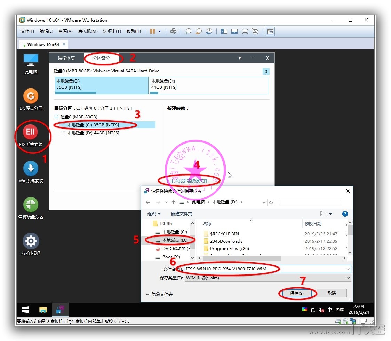Click the Unity mode toolbar icon
This screenshot has height=341, width=391.
255,31
